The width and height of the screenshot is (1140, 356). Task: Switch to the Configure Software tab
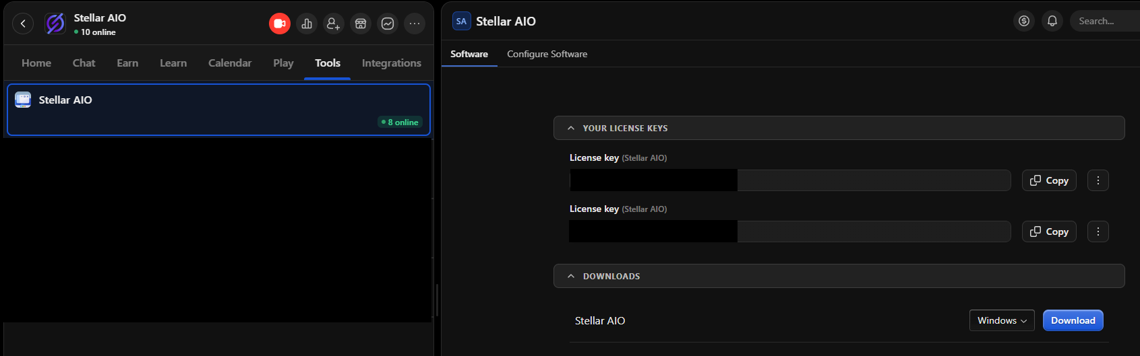click(x=547, y=54)
